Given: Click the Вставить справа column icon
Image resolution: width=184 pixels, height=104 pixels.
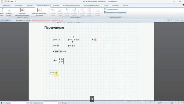Looking at the screenshot, I should click(x=74, y=10).
